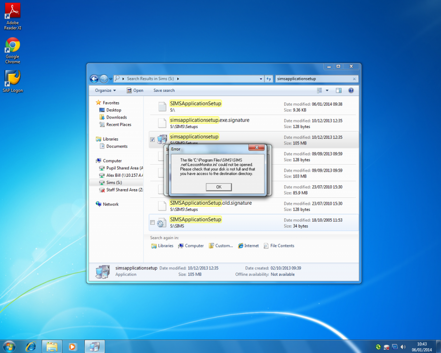This screenshot has height=353, width=441.
Task: Expand the arrow after Search Results in Sims
Action: tap(178, 79)
